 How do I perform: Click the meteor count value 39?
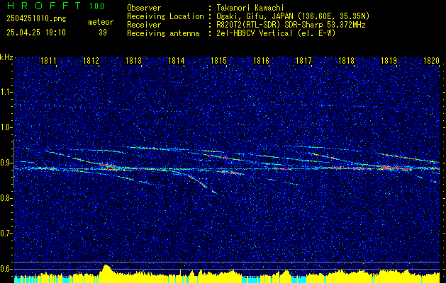point(103,33)
